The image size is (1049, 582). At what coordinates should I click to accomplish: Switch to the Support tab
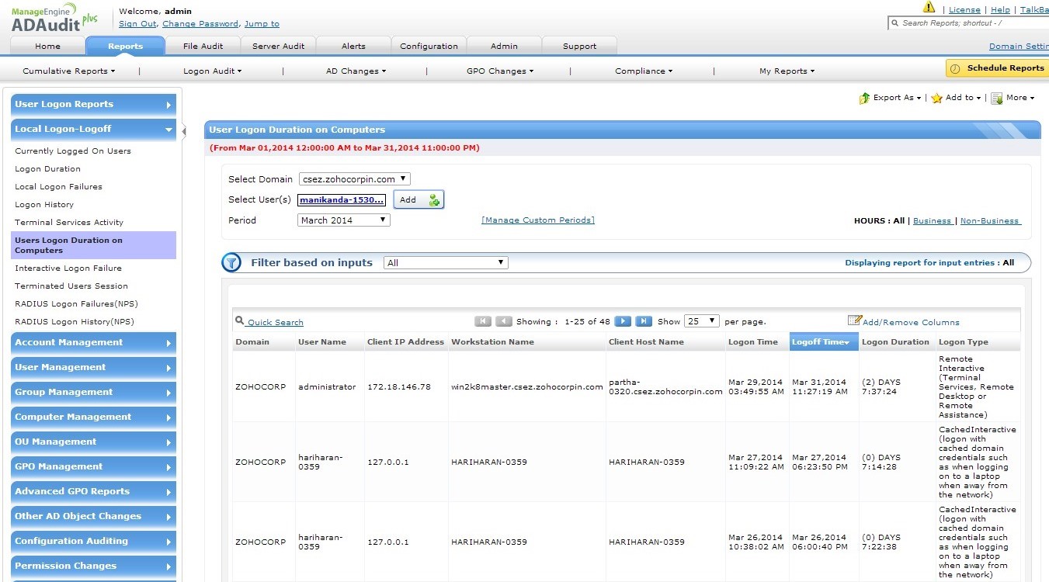point(579,46)
